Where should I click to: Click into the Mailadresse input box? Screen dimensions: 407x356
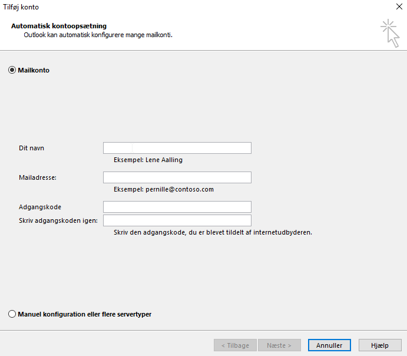point(177,177)
